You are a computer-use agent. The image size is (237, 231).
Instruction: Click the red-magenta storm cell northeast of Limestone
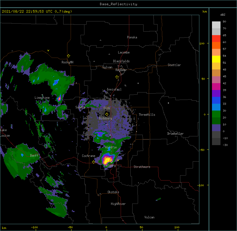(x=59, y=98)
